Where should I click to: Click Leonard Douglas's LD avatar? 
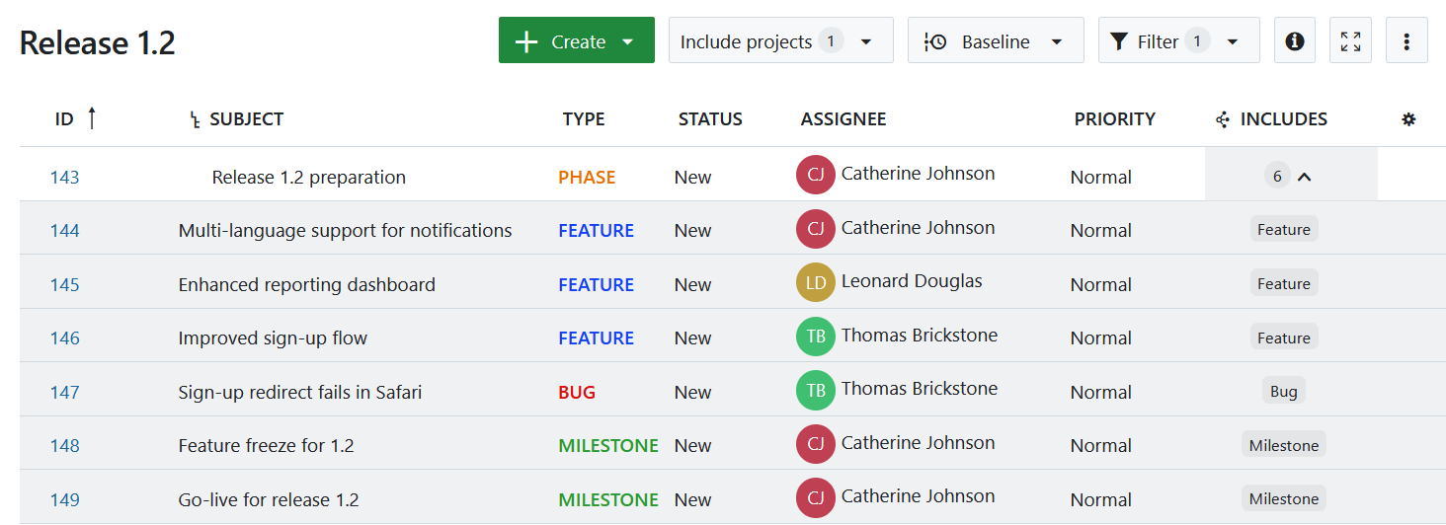(x=815, y=283)
